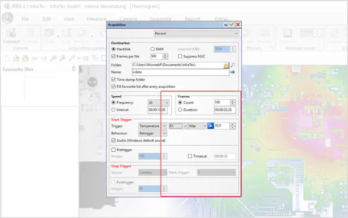Viewport: 348px width, 218px height.
Task: Toggle Audio (Windows default sound) checkbox
Action: 113,140
